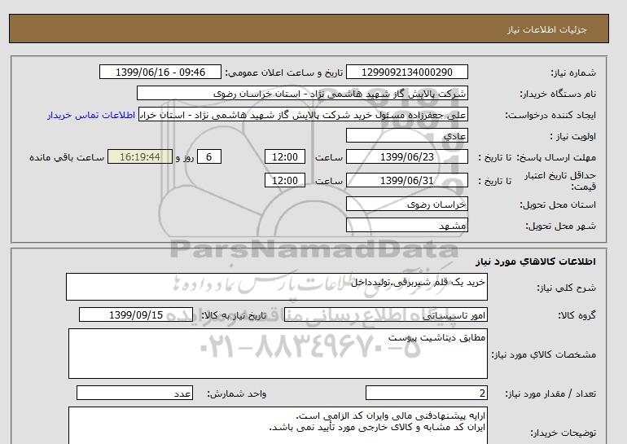
Task: Click the label گروه کالا
Action: point(577,315)
